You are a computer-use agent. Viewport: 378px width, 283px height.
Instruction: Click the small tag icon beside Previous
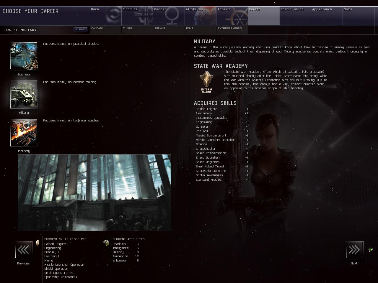pos(38,243)
